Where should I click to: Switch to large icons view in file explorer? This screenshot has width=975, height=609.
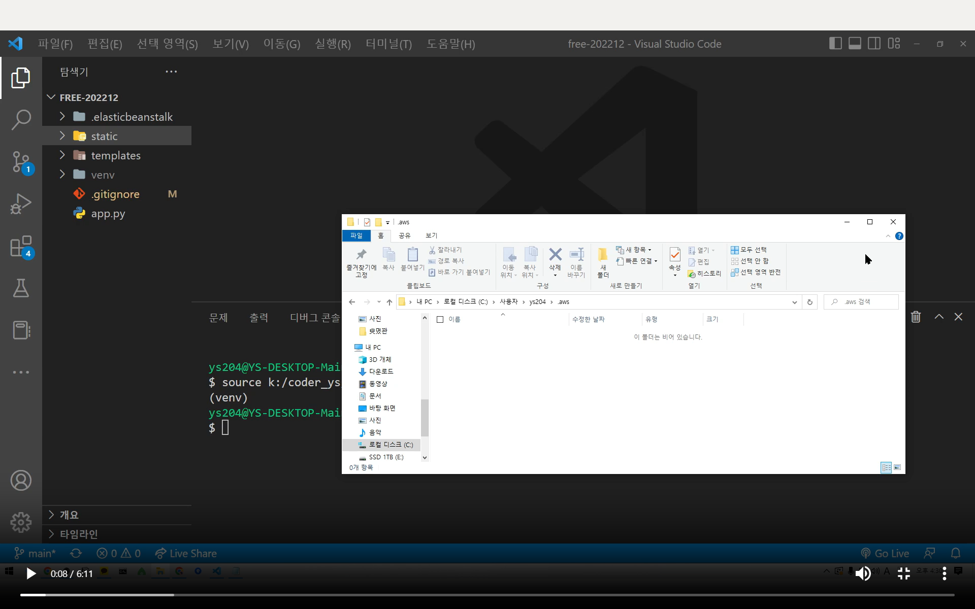(x=897, y=467)
